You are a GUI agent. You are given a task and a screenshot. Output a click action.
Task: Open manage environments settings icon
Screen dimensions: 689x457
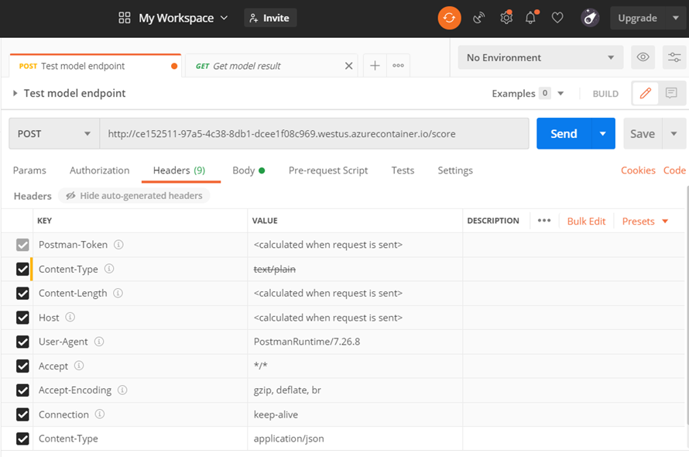(x=674, y=57)
